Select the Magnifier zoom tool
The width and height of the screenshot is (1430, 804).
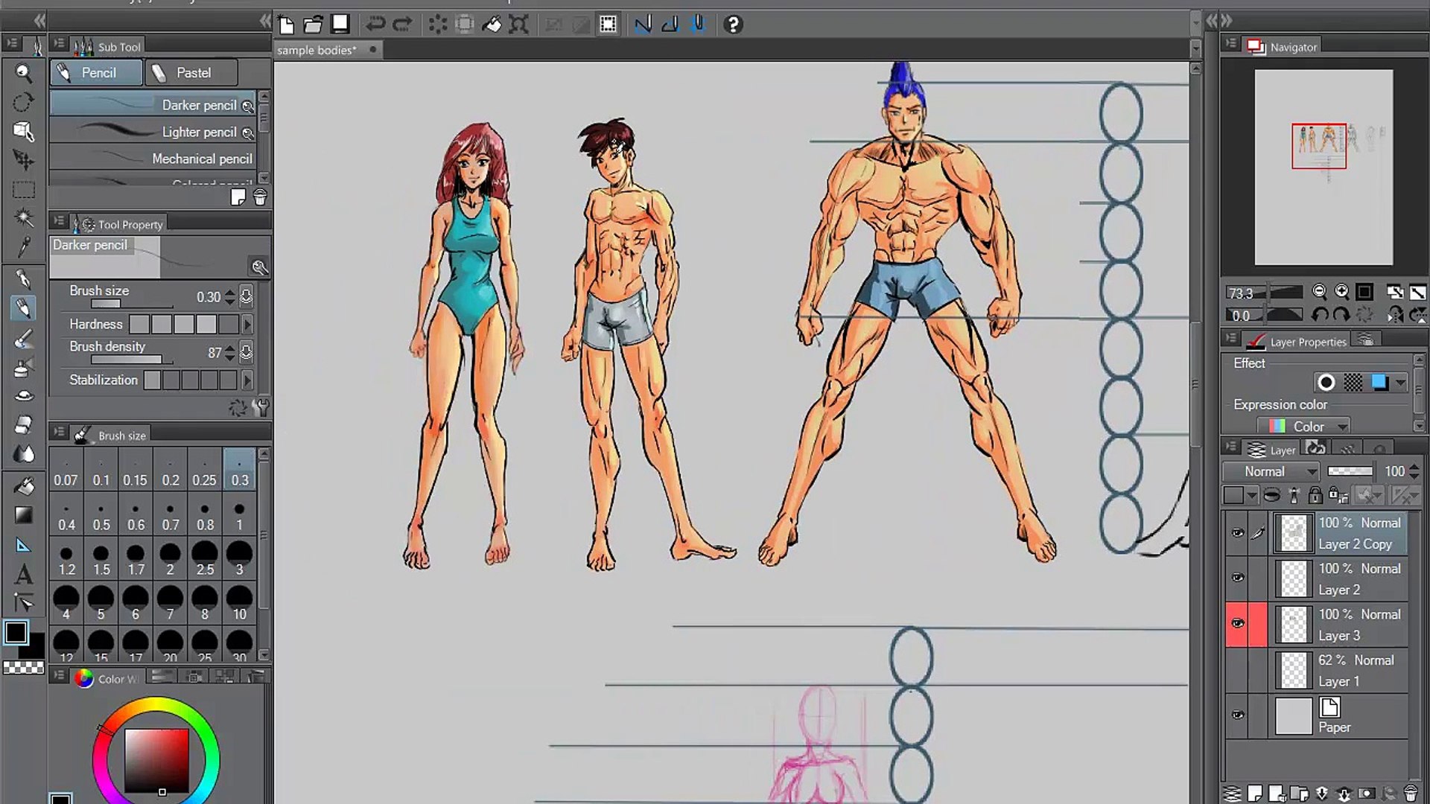pyautogui.click(x=24, y=72)
